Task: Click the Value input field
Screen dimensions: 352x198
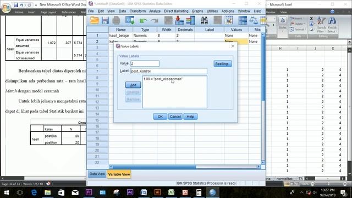Action: point(145,64)
